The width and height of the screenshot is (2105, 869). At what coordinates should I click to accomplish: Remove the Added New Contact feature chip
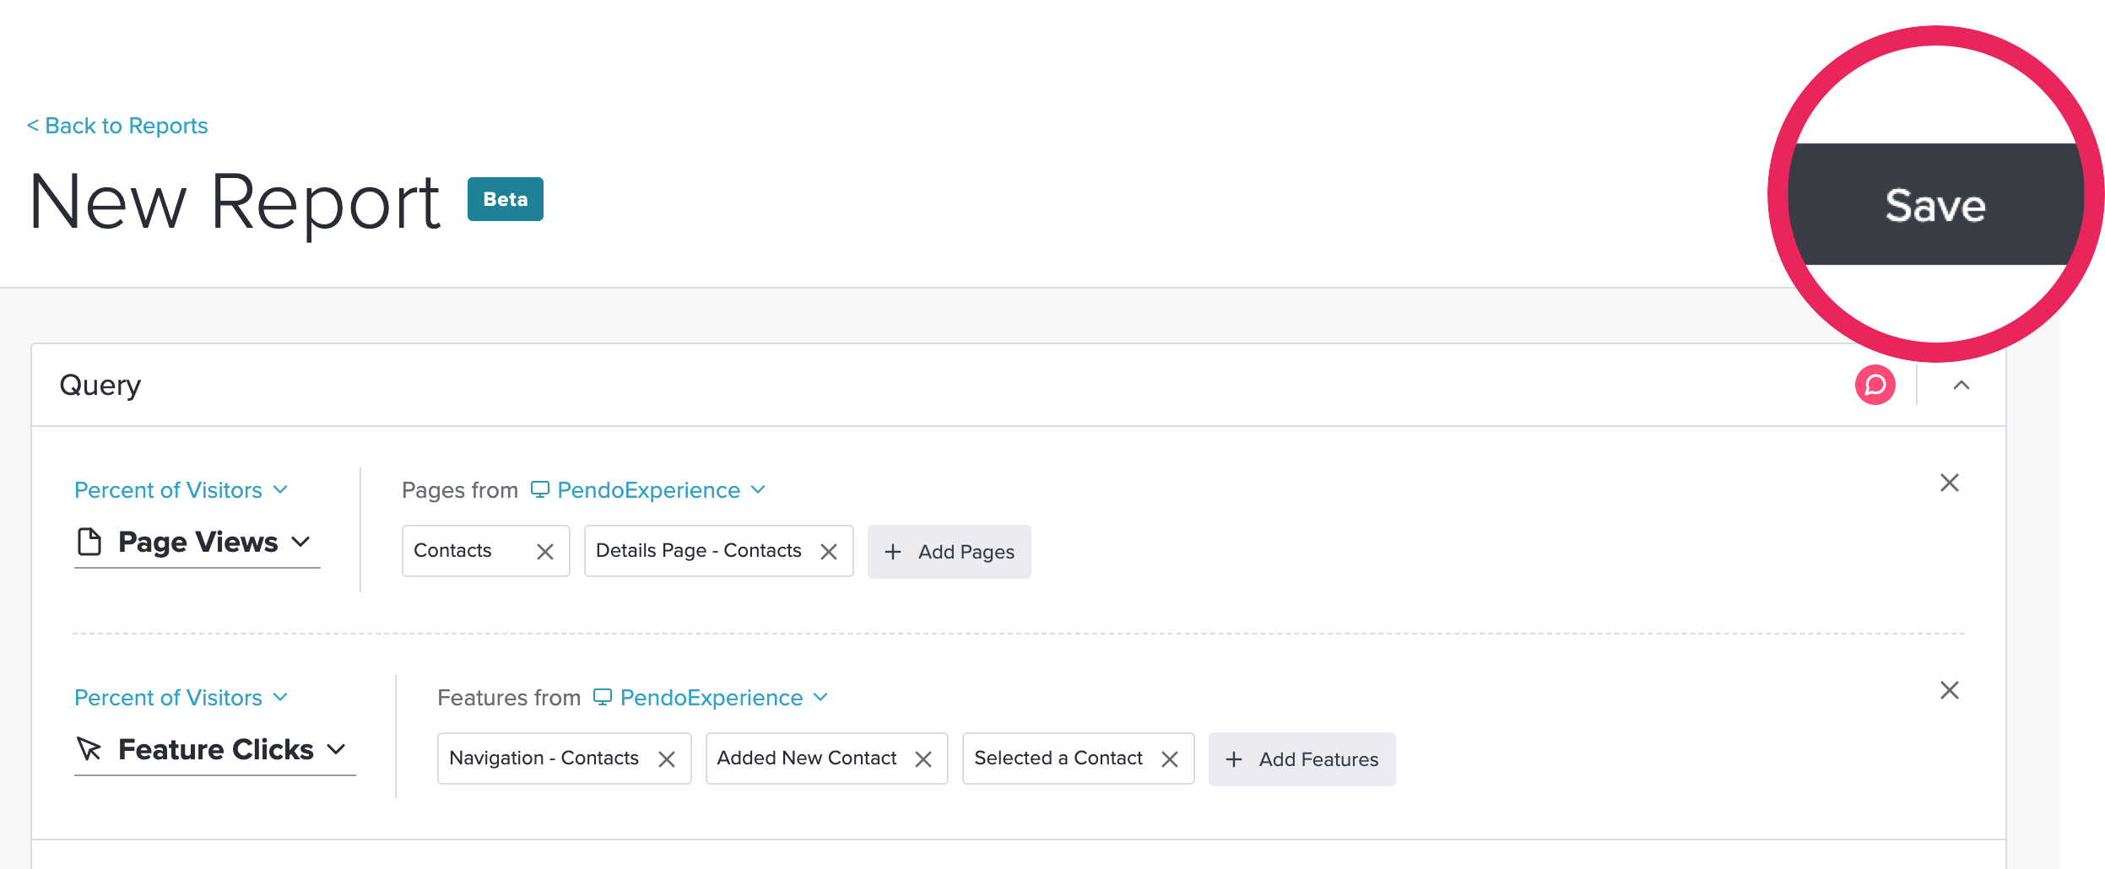[923, 759]
